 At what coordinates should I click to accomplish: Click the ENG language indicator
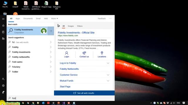(x=178, y=103)
